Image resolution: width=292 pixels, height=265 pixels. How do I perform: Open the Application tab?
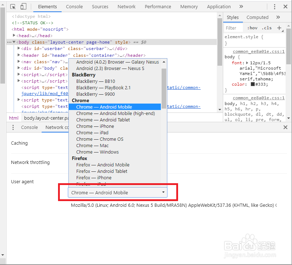pos(219,7)
